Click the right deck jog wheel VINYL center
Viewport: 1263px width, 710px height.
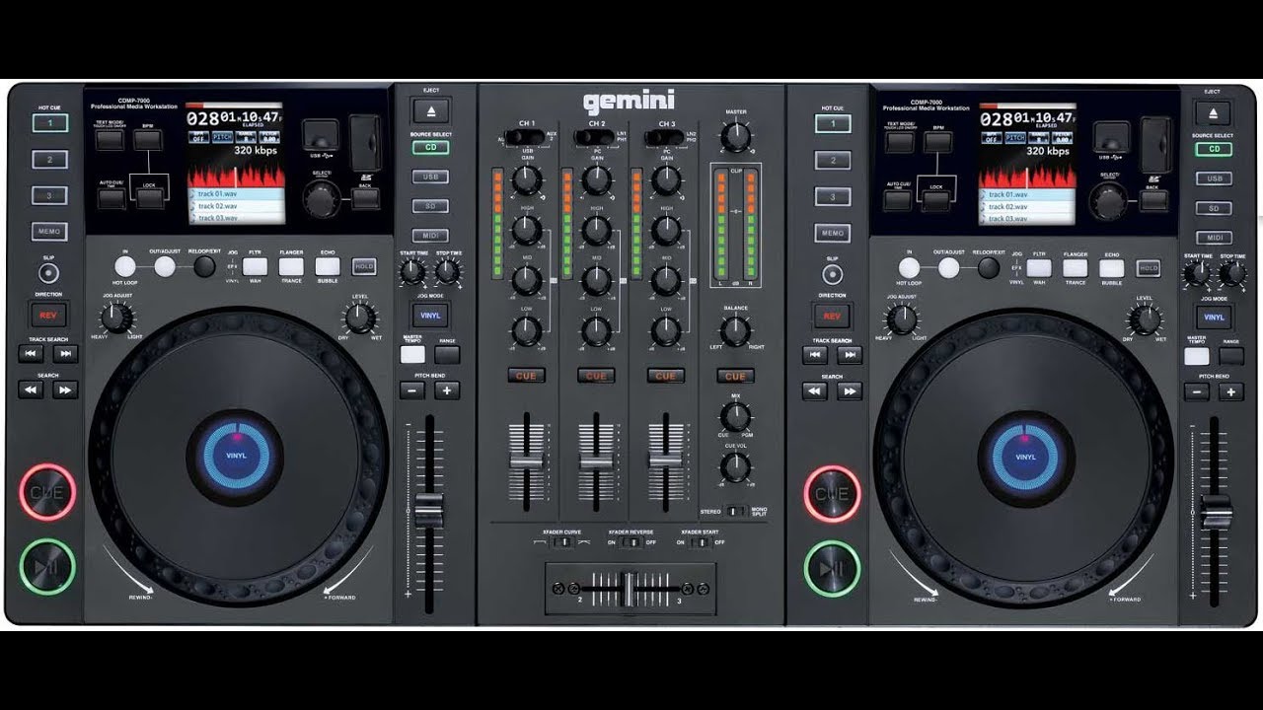[1025, 458]
